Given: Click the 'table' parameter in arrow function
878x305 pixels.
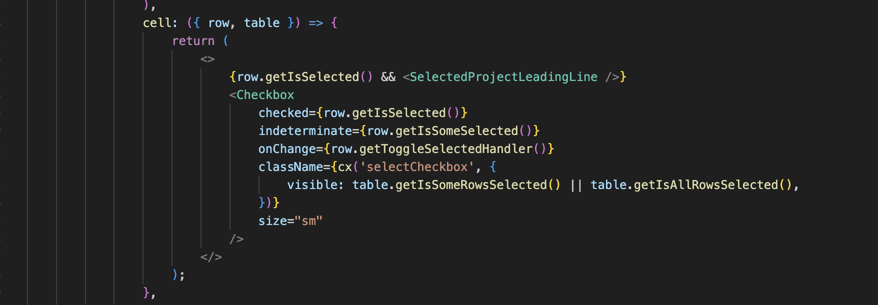Looking at the screenshot, I should (x=261, y=23).
